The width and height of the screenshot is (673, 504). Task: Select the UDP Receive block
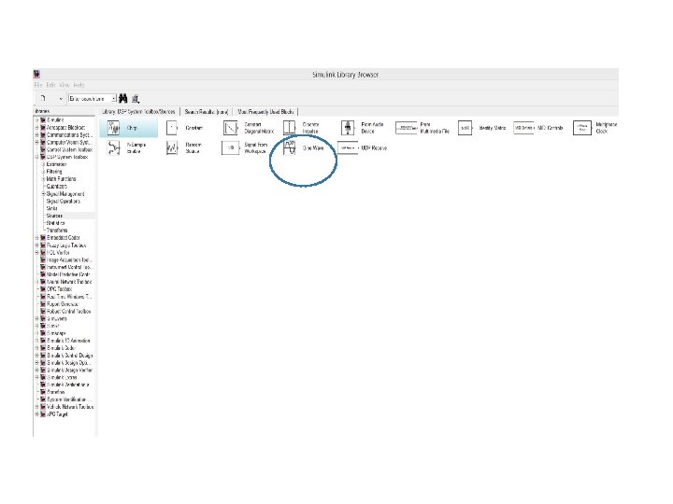pyautogui.click(x=363, y=147)
